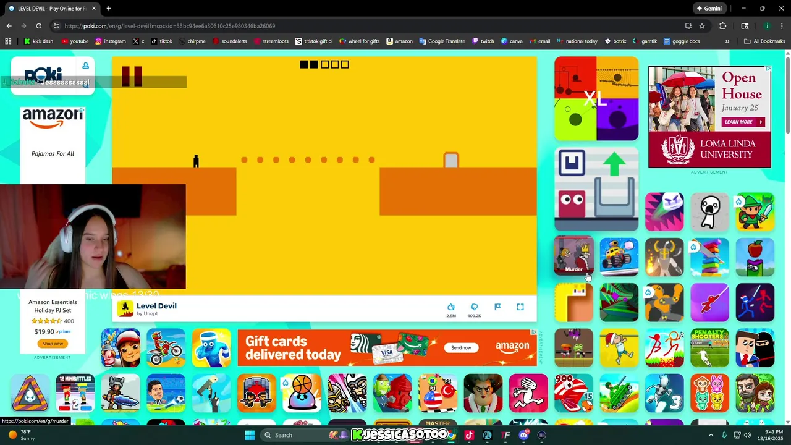Open the streamloots bookmark
Screen dimensions: 791x445
click(272, 41)
